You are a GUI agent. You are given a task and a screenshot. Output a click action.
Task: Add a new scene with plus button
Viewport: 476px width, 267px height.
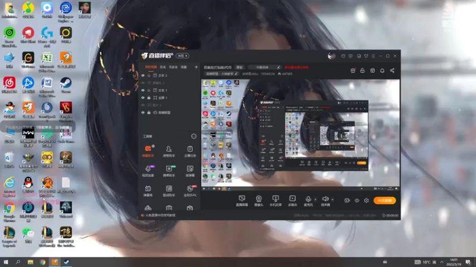196,67
